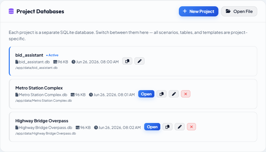
Task: Delete the Metro Station Complex project
Action: pos(185,94)
